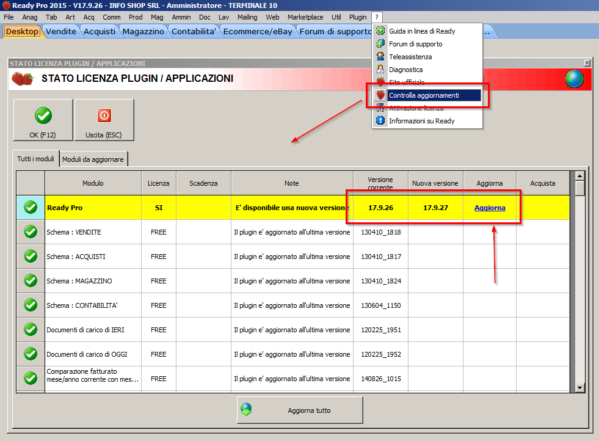
Task: Switch to the Ecommerce/eBay tab
Action: [258, 31]
